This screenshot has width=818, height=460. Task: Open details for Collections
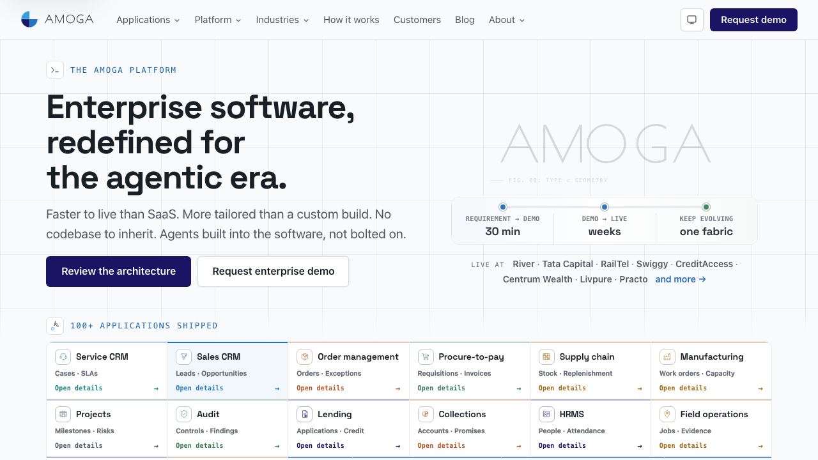pyautogui.click(x=441, y=445)
